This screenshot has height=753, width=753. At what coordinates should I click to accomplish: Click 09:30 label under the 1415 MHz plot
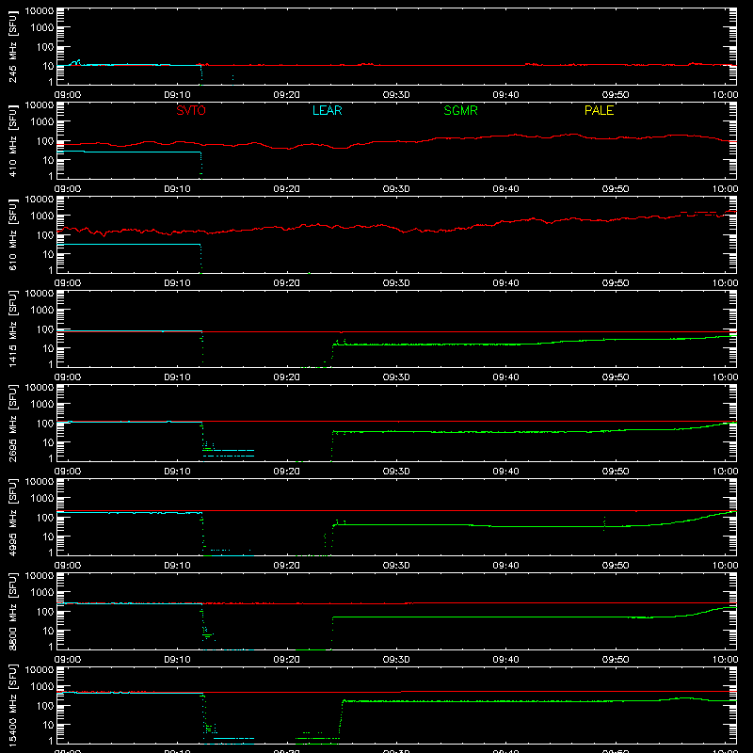pyautogui.click(x=396, y=377)
